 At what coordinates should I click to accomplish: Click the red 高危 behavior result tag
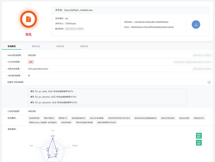pos(31,62)
